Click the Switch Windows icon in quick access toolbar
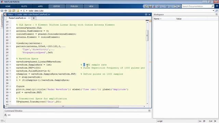This screenshot has height=123, width=219. tap(175, 6)
